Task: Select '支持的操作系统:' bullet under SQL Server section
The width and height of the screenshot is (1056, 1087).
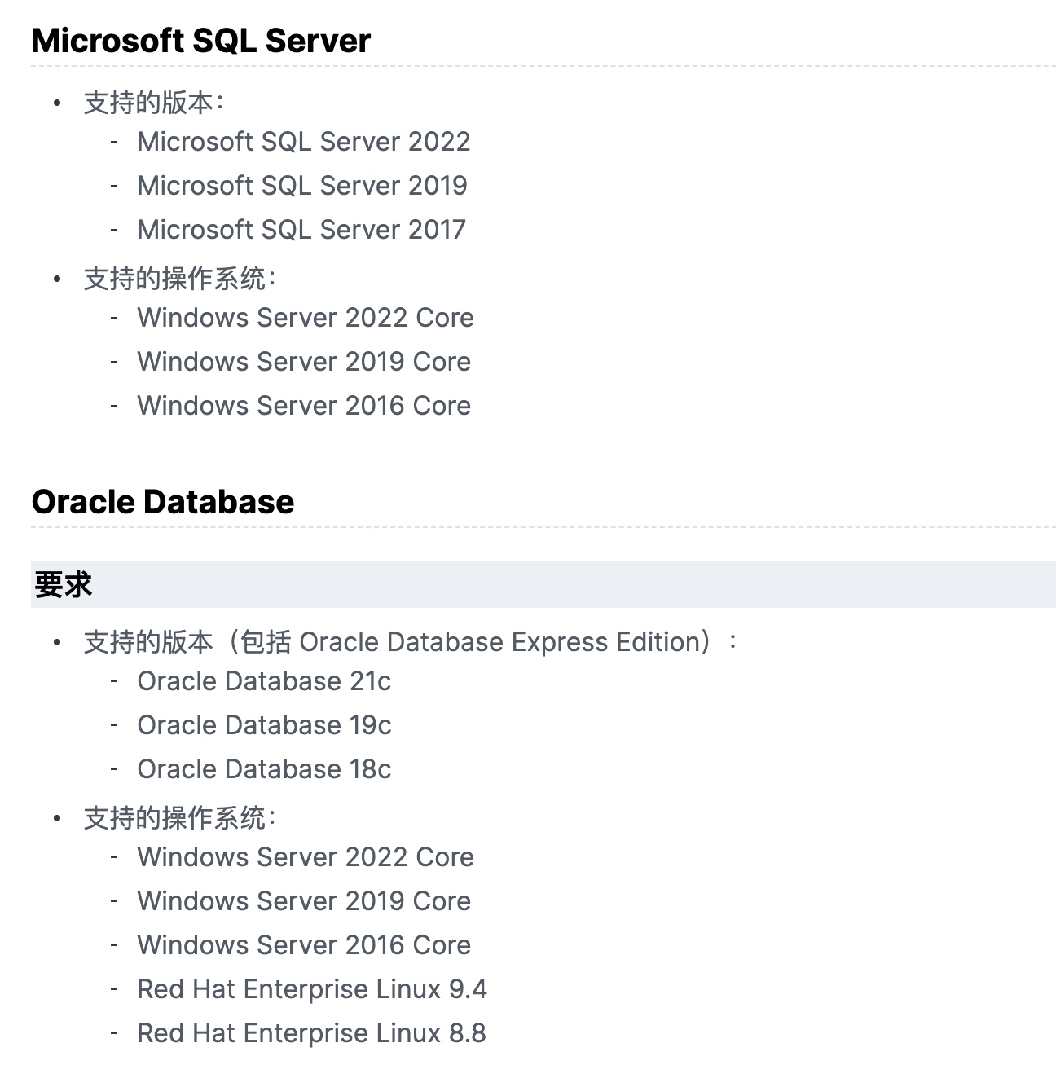Action: pos(180,279)
